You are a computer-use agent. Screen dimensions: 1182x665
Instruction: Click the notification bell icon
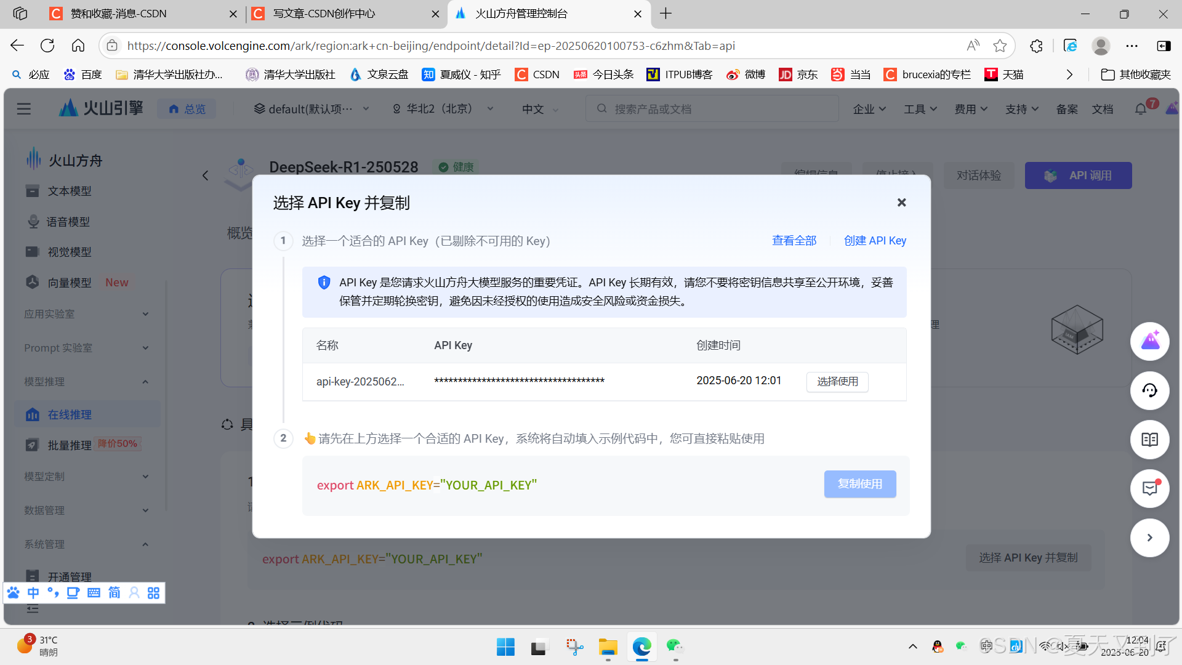[1140, 109]
